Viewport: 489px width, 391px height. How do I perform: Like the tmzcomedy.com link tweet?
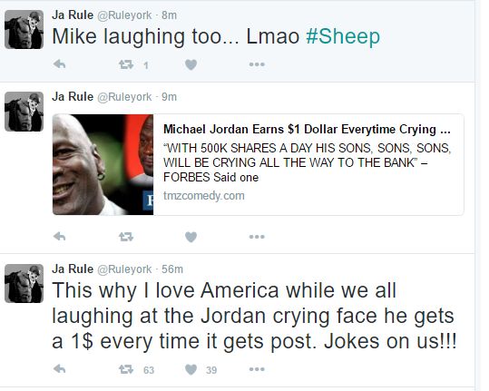pos(191,237)
